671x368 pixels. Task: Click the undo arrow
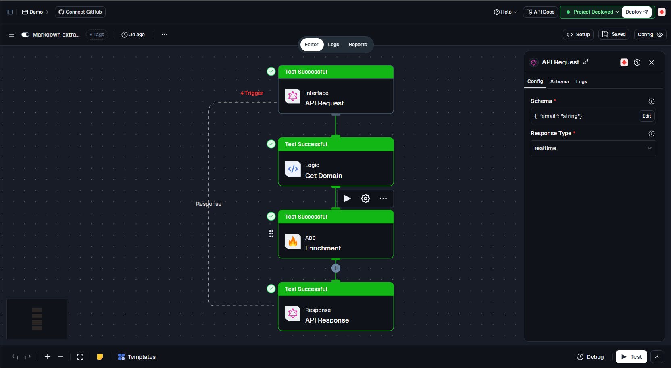[x=15, y=357]
